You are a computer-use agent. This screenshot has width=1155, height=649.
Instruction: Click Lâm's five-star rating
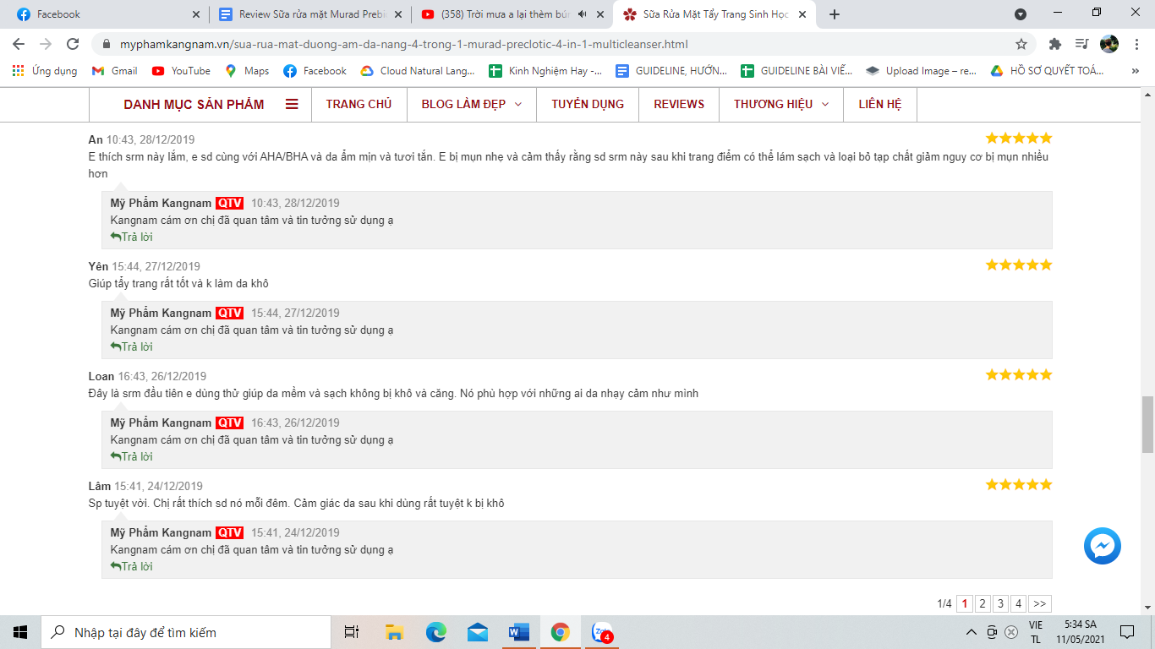coord(1019,484)
